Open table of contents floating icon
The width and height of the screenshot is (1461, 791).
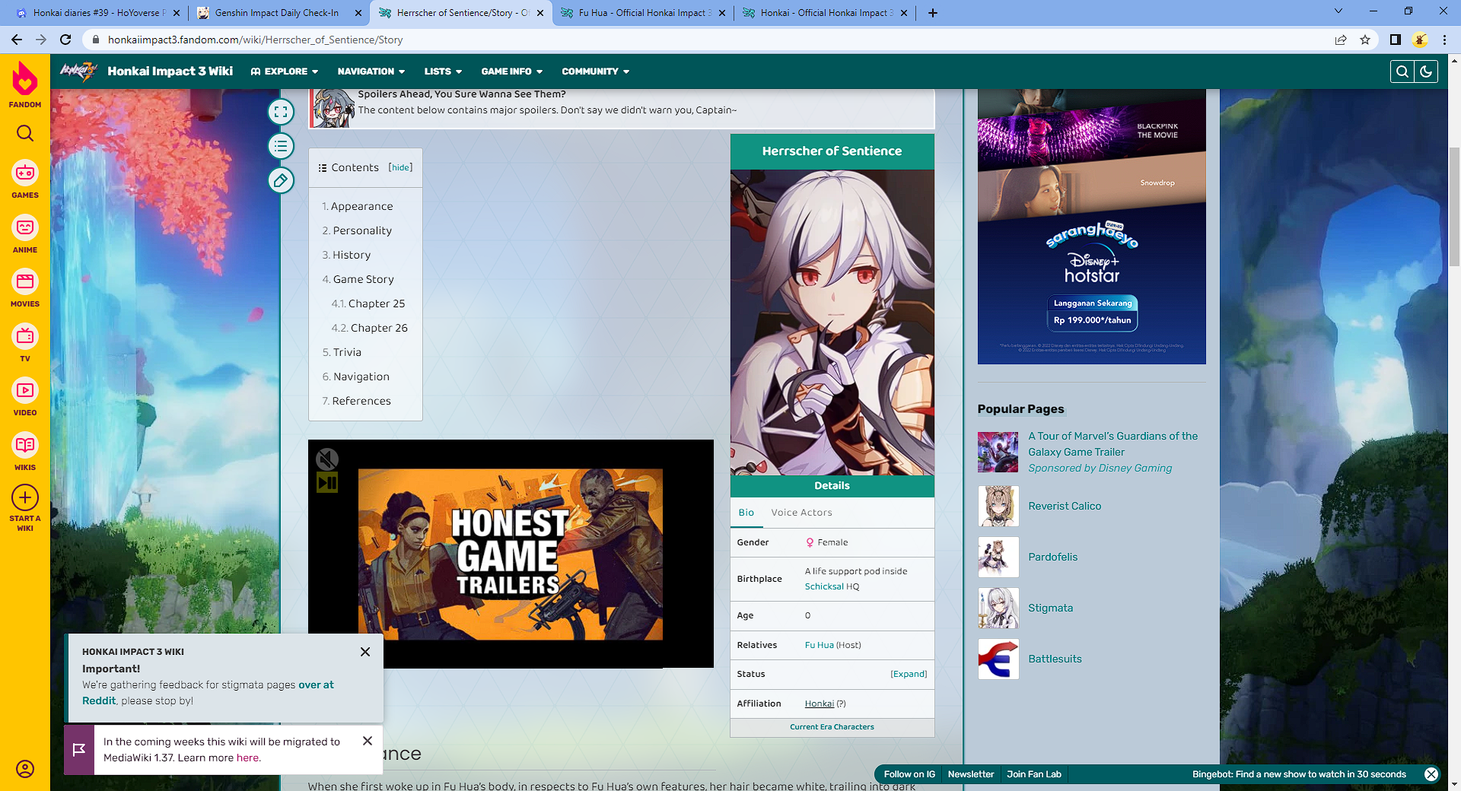pyautogui.click(x=281, y=146)
